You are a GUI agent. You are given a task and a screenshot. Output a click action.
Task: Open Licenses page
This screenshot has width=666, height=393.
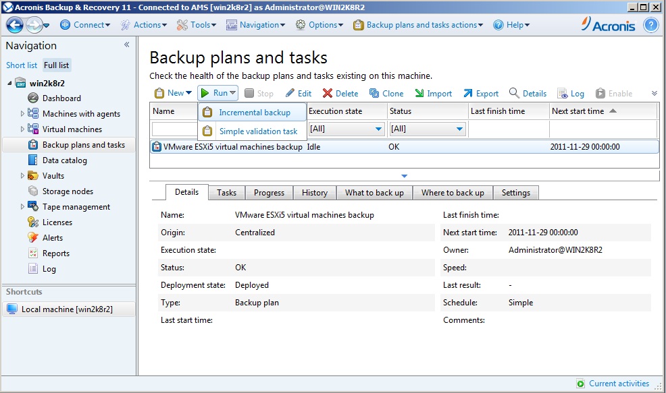(57, 222)
